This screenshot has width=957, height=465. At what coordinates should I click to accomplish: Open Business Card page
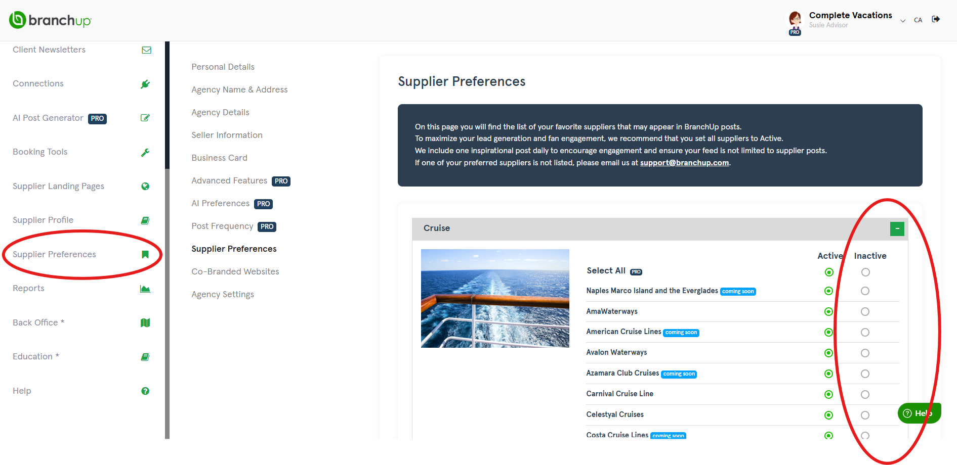(x=219, y=158)
